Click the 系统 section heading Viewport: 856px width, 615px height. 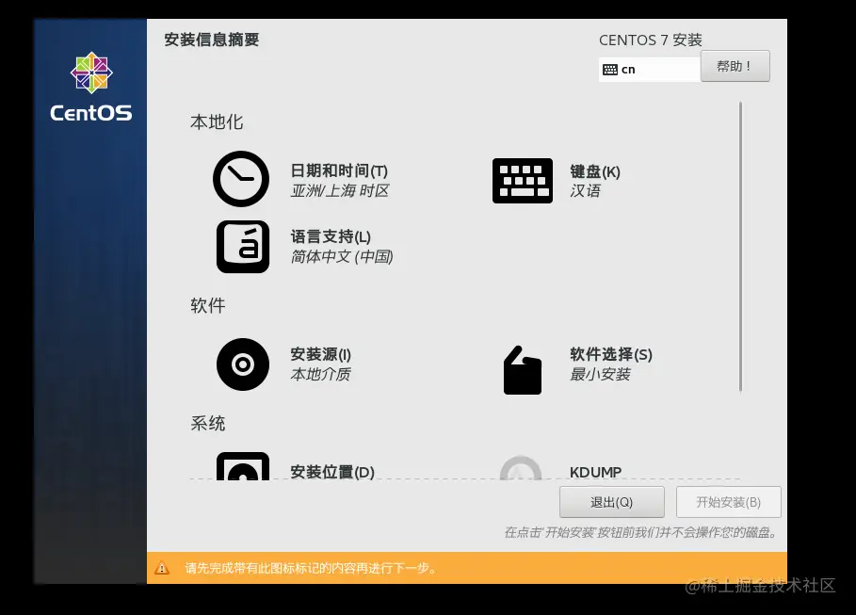pyautogui.click(x=208, y=423)
